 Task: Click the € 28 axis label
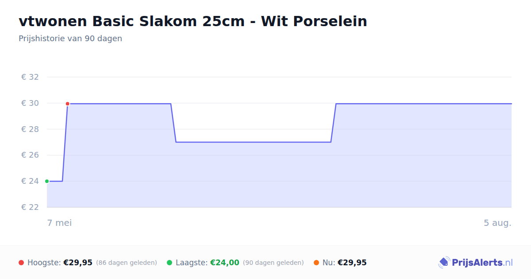click(30, 129)
